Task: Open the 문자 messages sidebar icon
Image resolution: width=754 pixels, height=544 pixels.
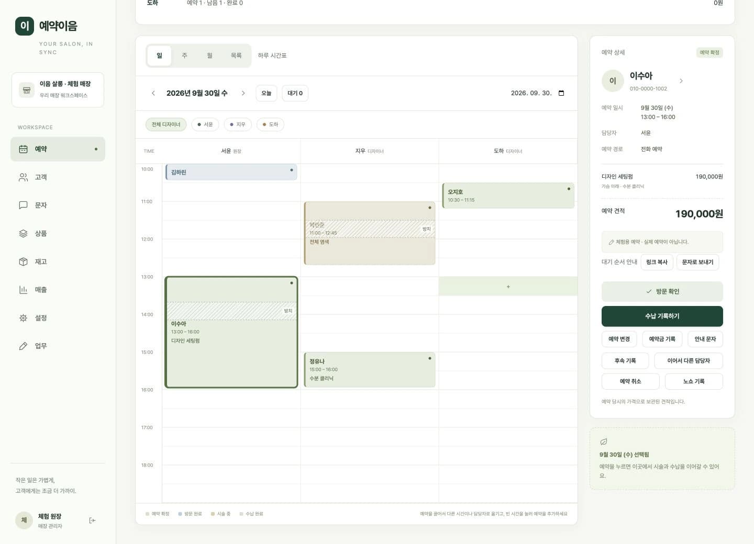Action: (x=23, y=205)
